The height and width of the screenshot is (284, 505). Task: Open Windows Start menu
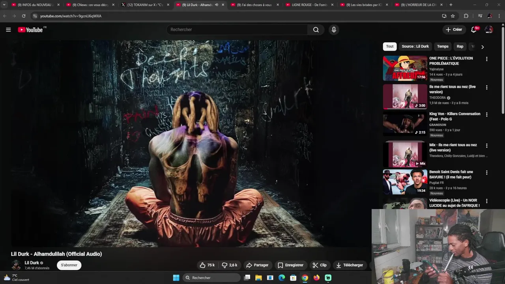point(176,278)
